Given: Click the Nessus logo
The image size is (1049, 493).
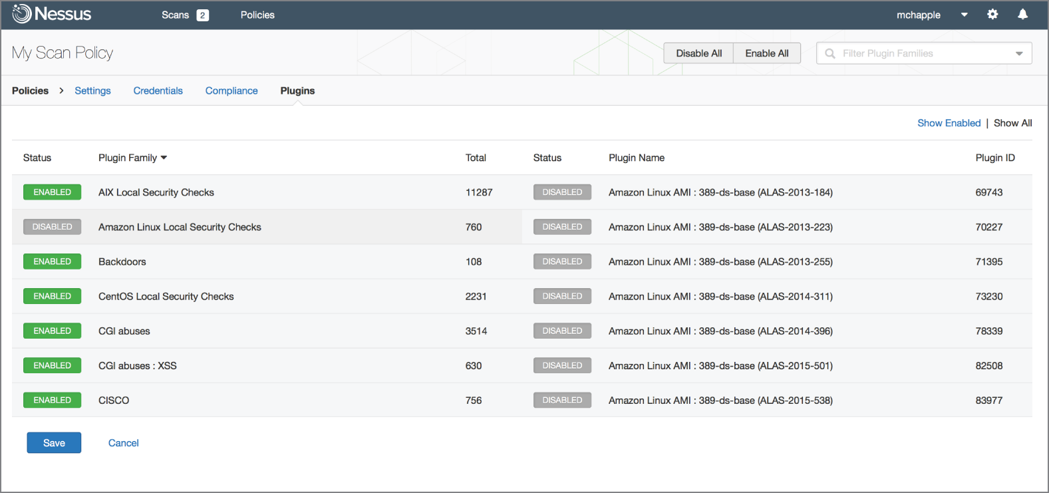Looking at the screenshot, I should tap(51, 14).
